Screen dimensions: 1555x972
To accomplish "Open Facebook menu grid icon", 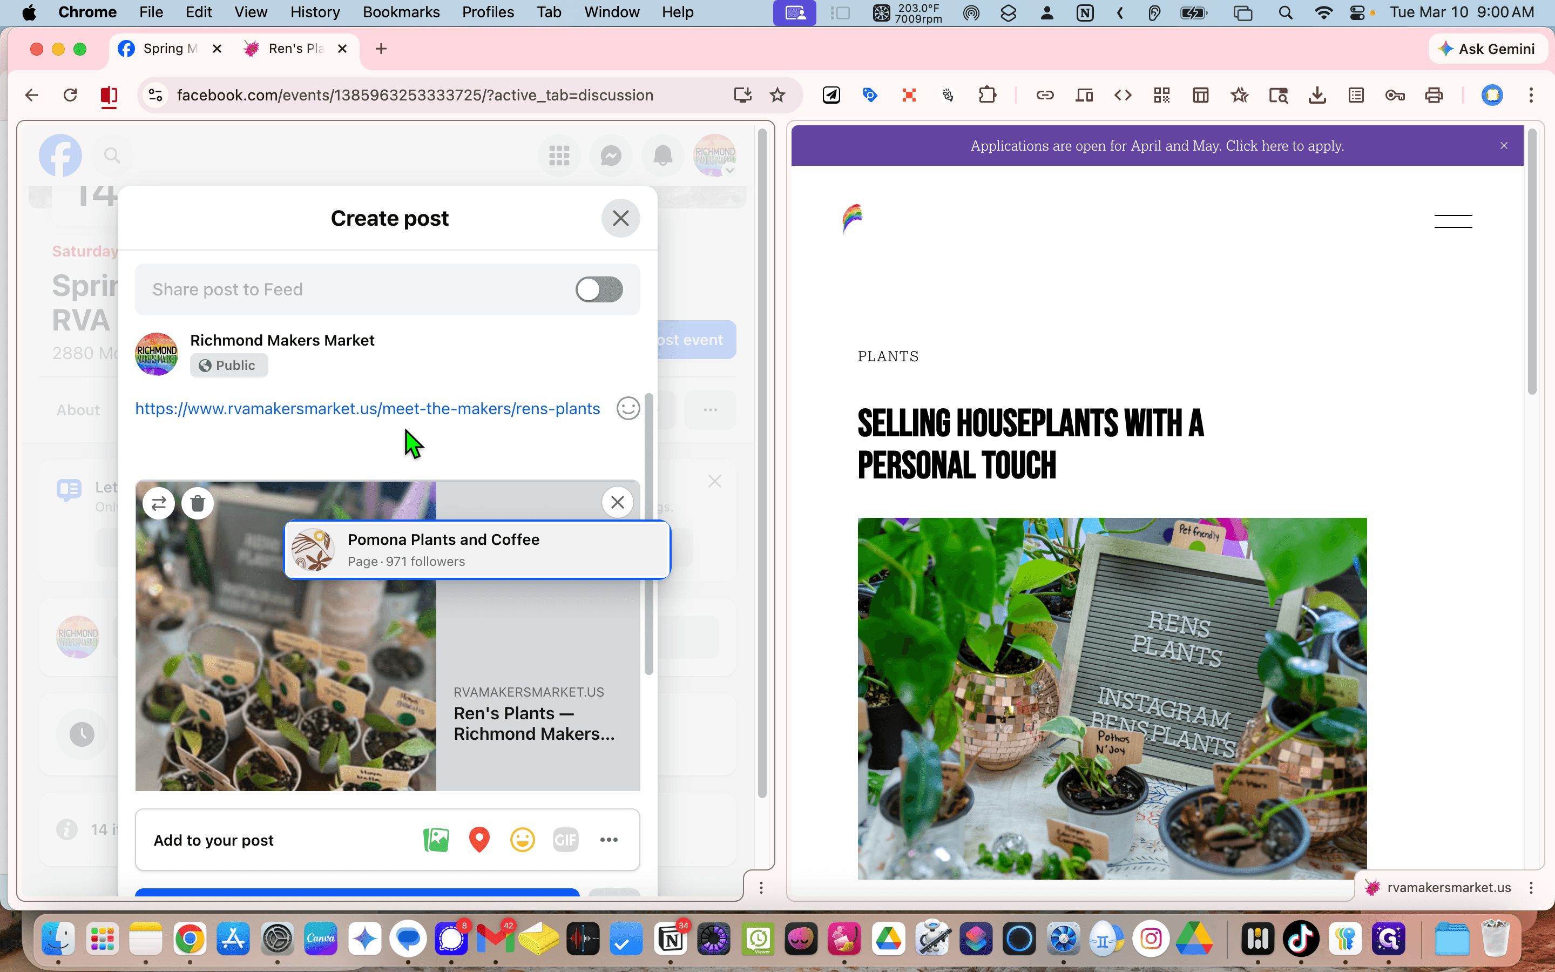I will coord(559,155).
